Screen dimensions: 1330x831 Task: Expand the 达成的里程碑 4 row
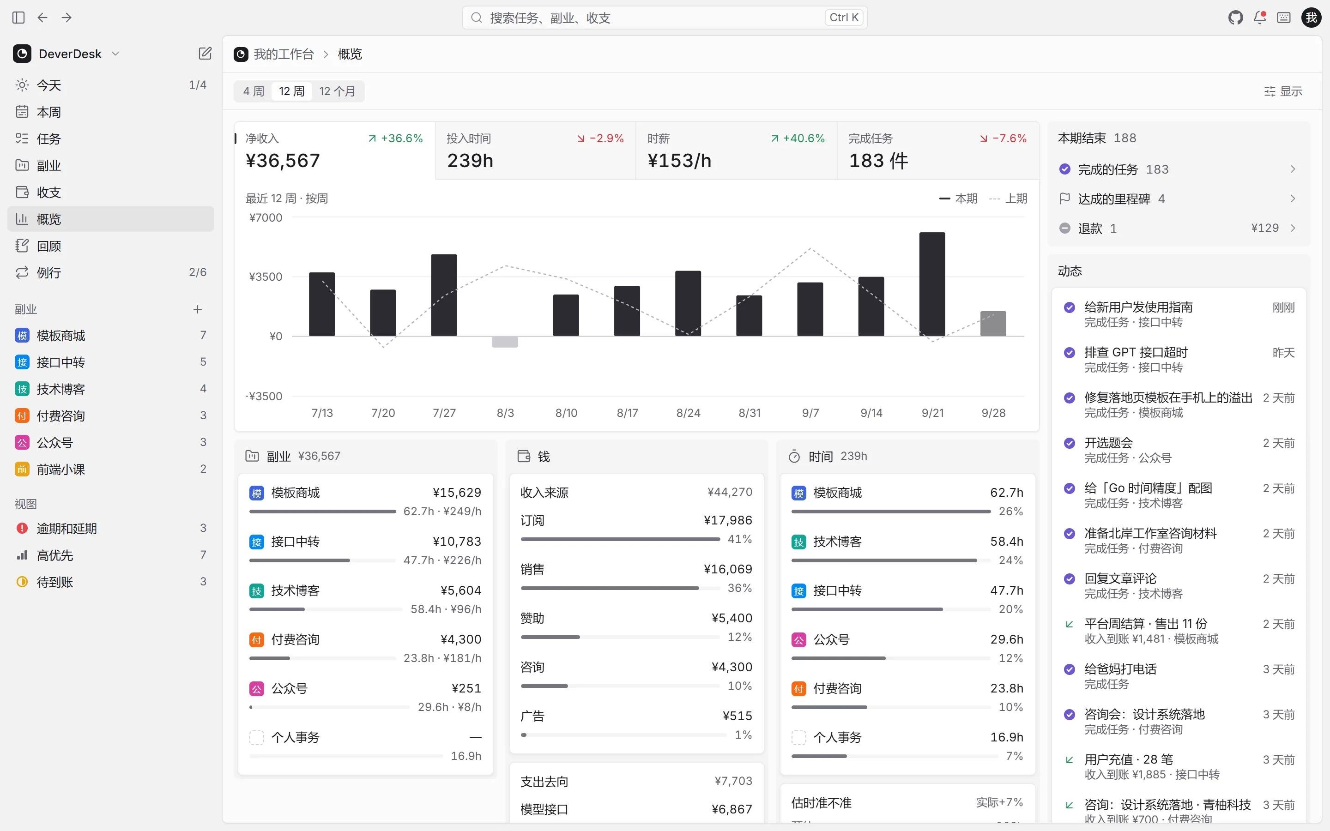click(1179, 199)
